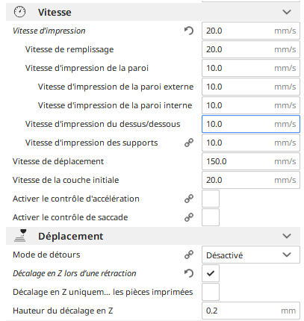Select the Vitesse de remplissage value field
The image size is (304, 321).
pos(251,49)
